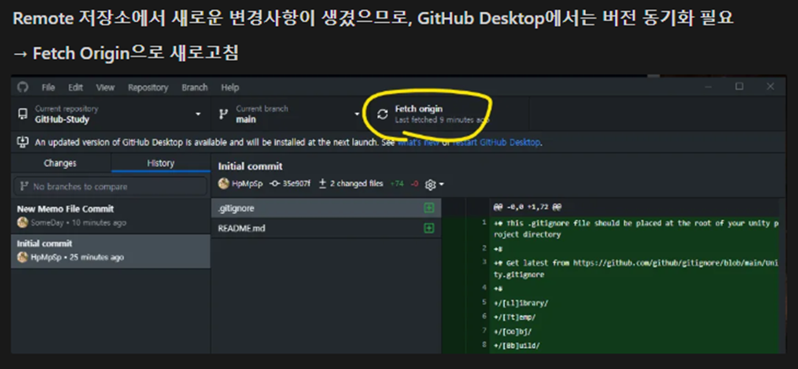Focus the No branches to compare field
This screenshot has width=798, height=369.
click(x=111, y=187)
